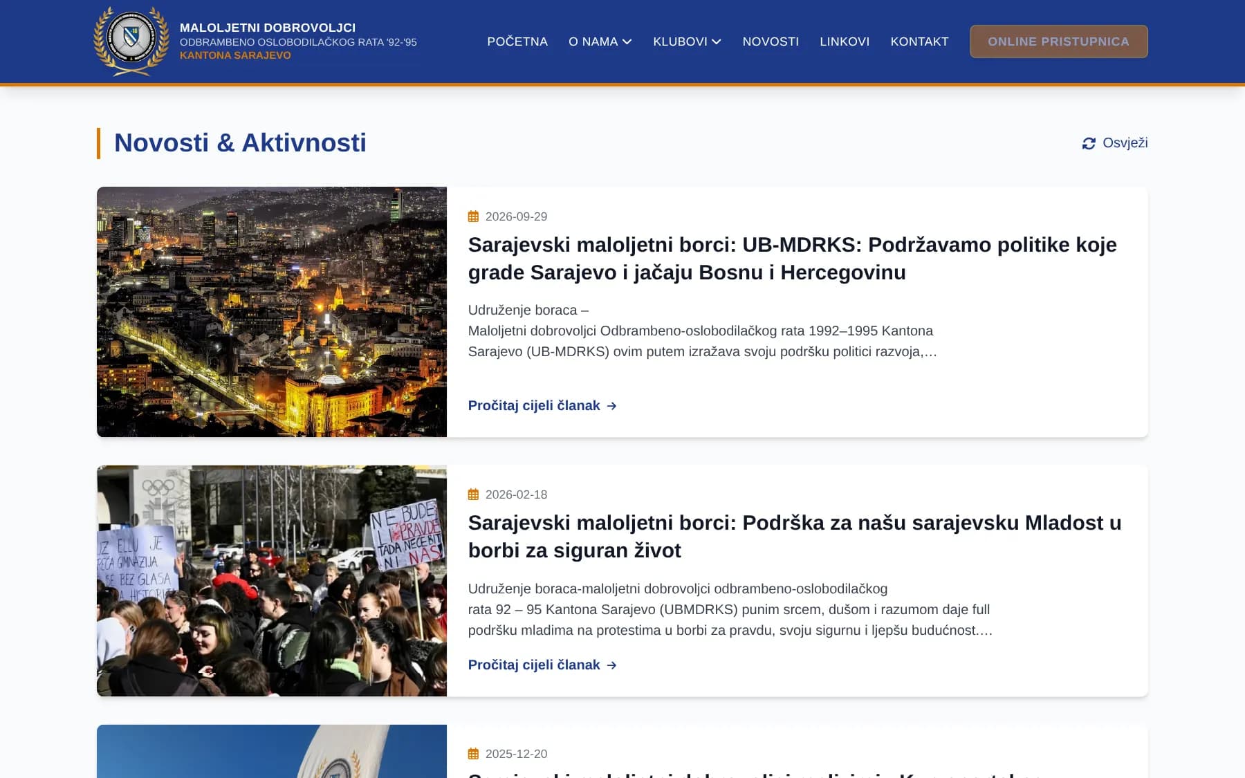
Task: Open the article title about sarajevsku Mladost
Action: (795, 537)
